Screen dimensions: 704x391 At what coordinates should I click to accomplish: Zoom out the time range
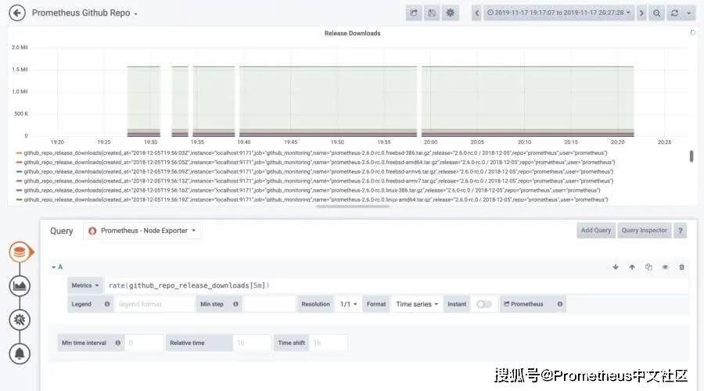coord(657,13)
